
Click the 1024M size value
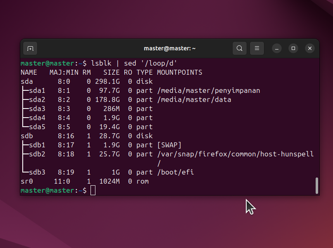coord(109,182)
